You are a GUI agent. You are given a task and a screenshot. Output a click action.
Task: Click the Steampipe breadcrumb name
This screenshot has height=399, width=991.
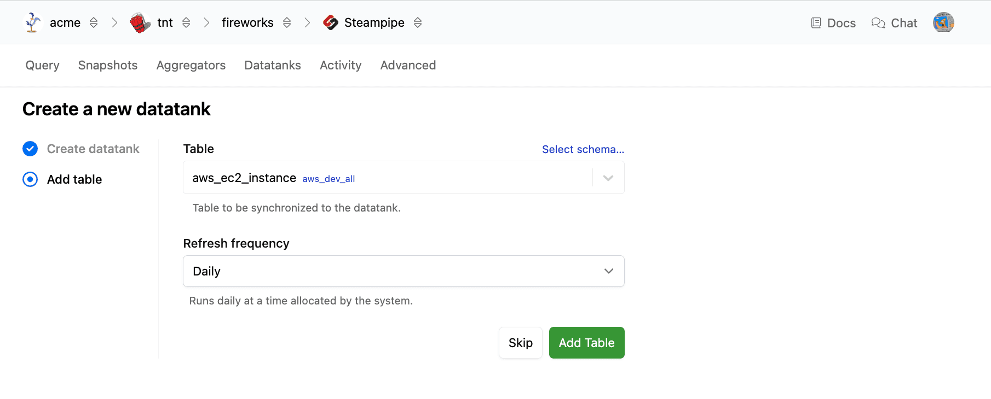(374, 22)
